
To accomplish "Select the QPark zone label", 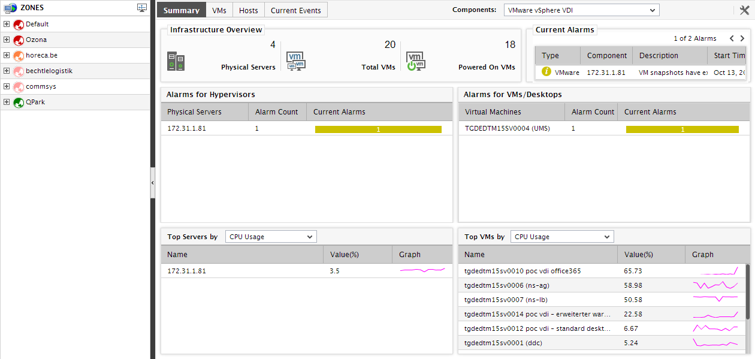I will click(x=35, y=102).
